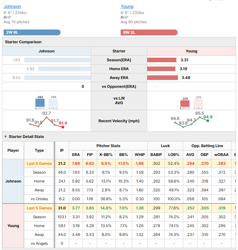Open the Young player profile link
Image resolution: width=238 pixels, height=250 pixels.
127,6
